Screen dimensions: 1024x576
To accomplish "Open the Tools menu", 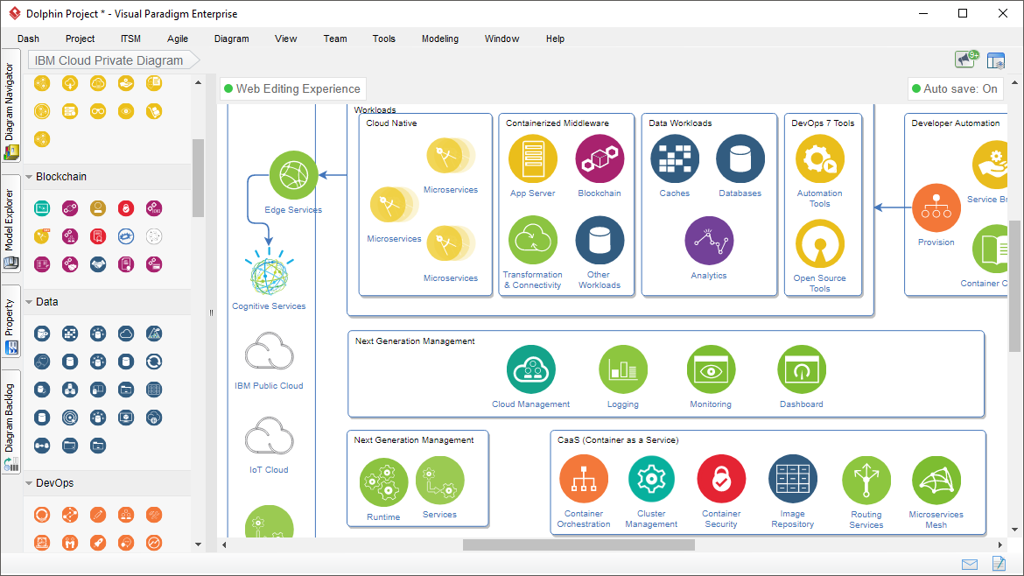I will coord(384,39).
